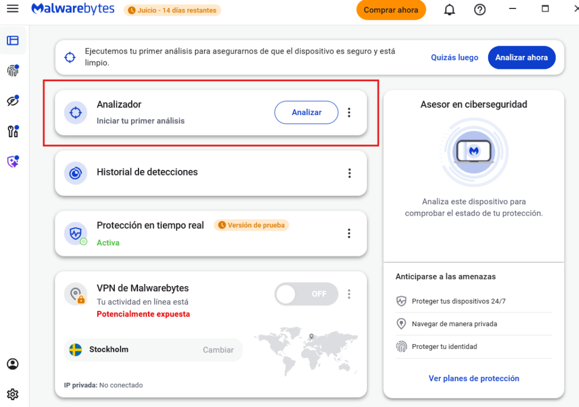Open the tools icon in sidebar
Image resolution: width=579 pixels, height=407 pixels.
(x=12, y=132)
